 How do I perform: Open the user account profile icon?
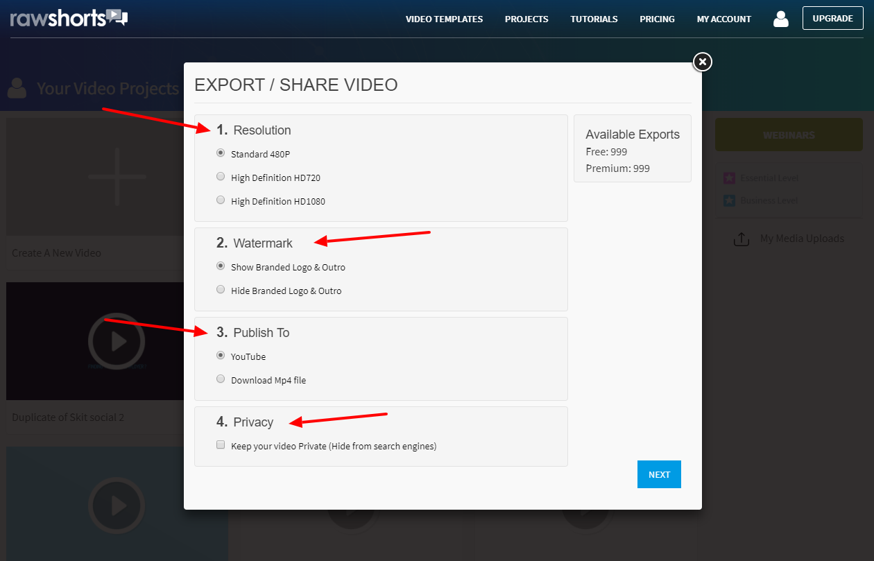click(x=781, y=19)
